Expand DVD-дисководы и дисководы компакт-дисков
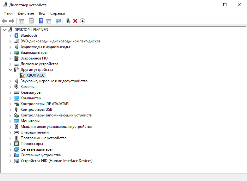The height and width of the screenshot is (181, 247). point(10,41)
